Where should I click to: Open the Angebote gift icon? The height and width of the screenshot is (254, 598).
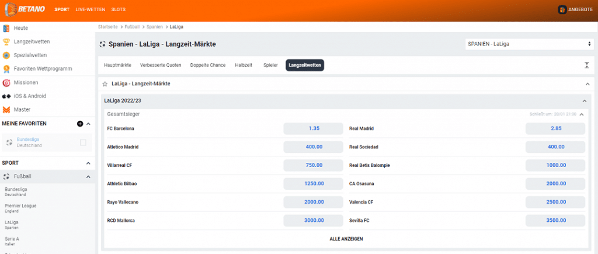562,9
